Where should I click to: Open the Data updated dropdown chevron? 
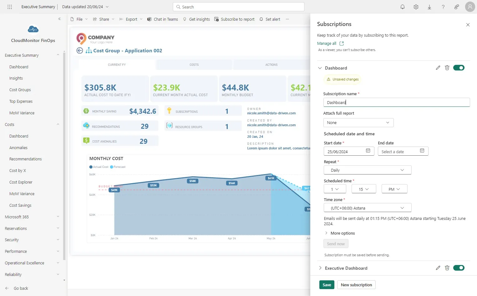107,7
